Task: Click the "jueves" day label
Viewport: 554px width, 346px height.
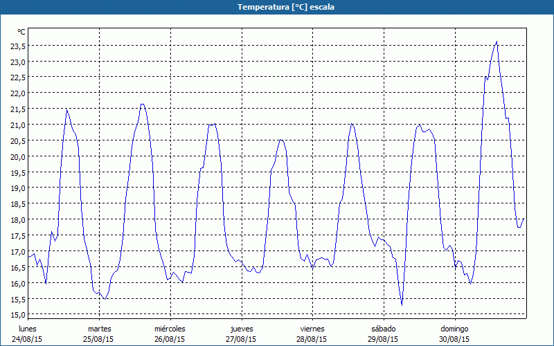Action: tap(241, 329)
